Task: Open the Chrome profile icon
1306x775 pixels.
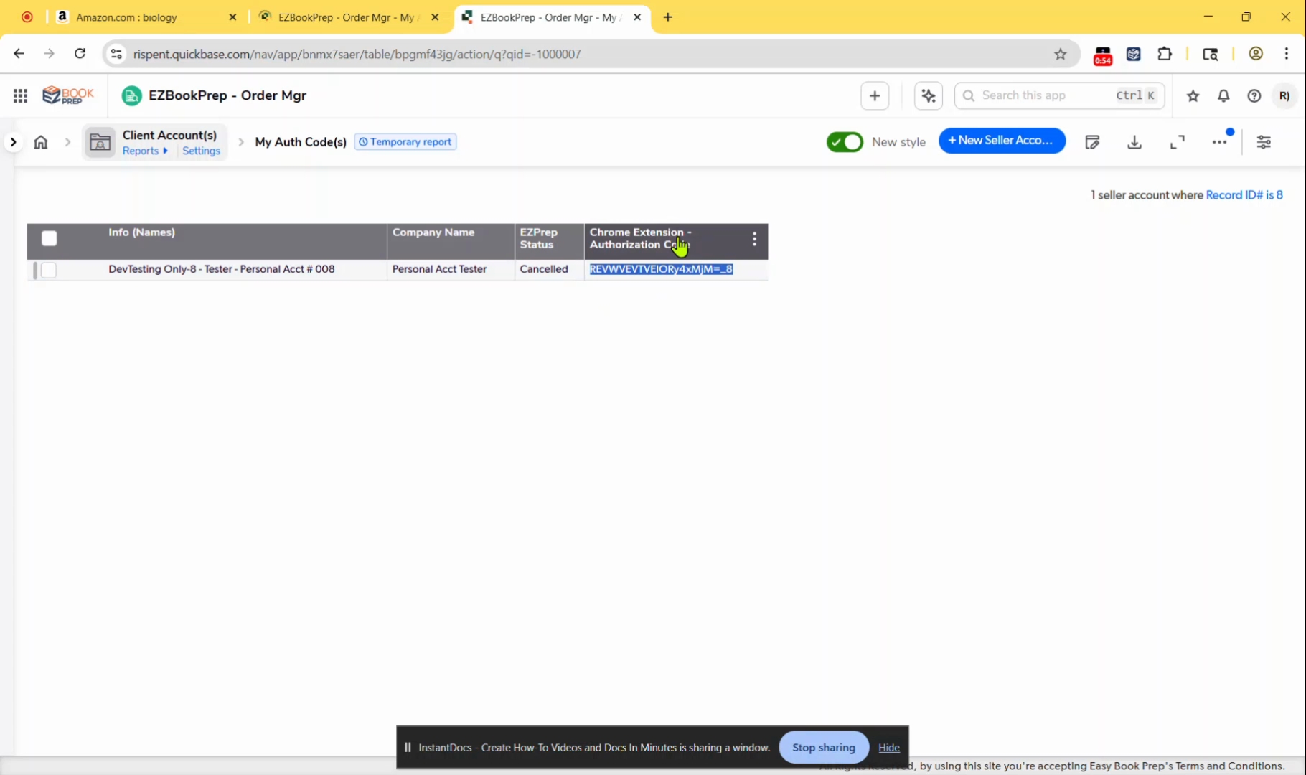Action: (x=1256, y=54)
